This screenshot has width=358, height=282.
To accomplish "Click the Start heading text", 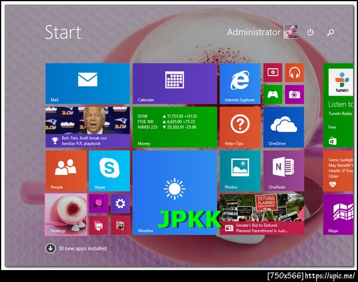I will pyautogui.click(x=63, y=32).
